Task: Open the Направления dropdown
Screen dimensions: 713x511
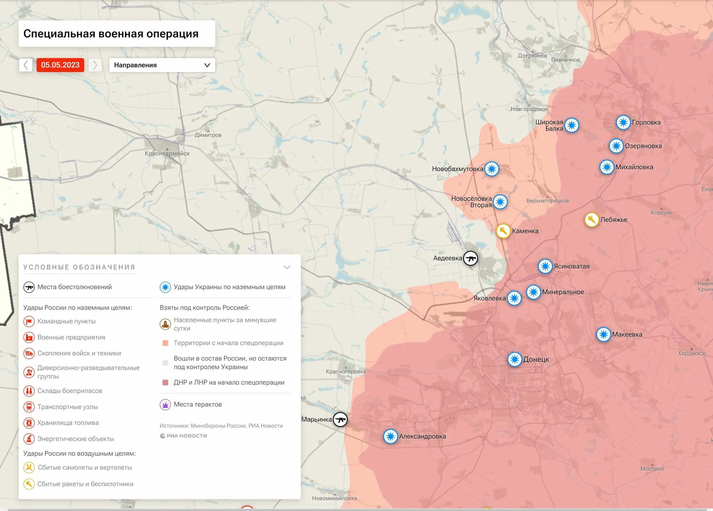Action: (x=162, y=65)
